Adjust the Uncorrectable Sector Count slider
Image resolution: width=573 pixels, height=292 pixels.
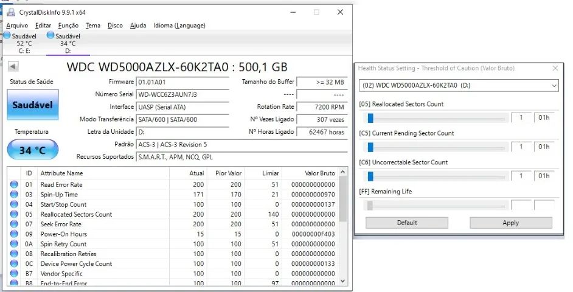tap(370, 176)
